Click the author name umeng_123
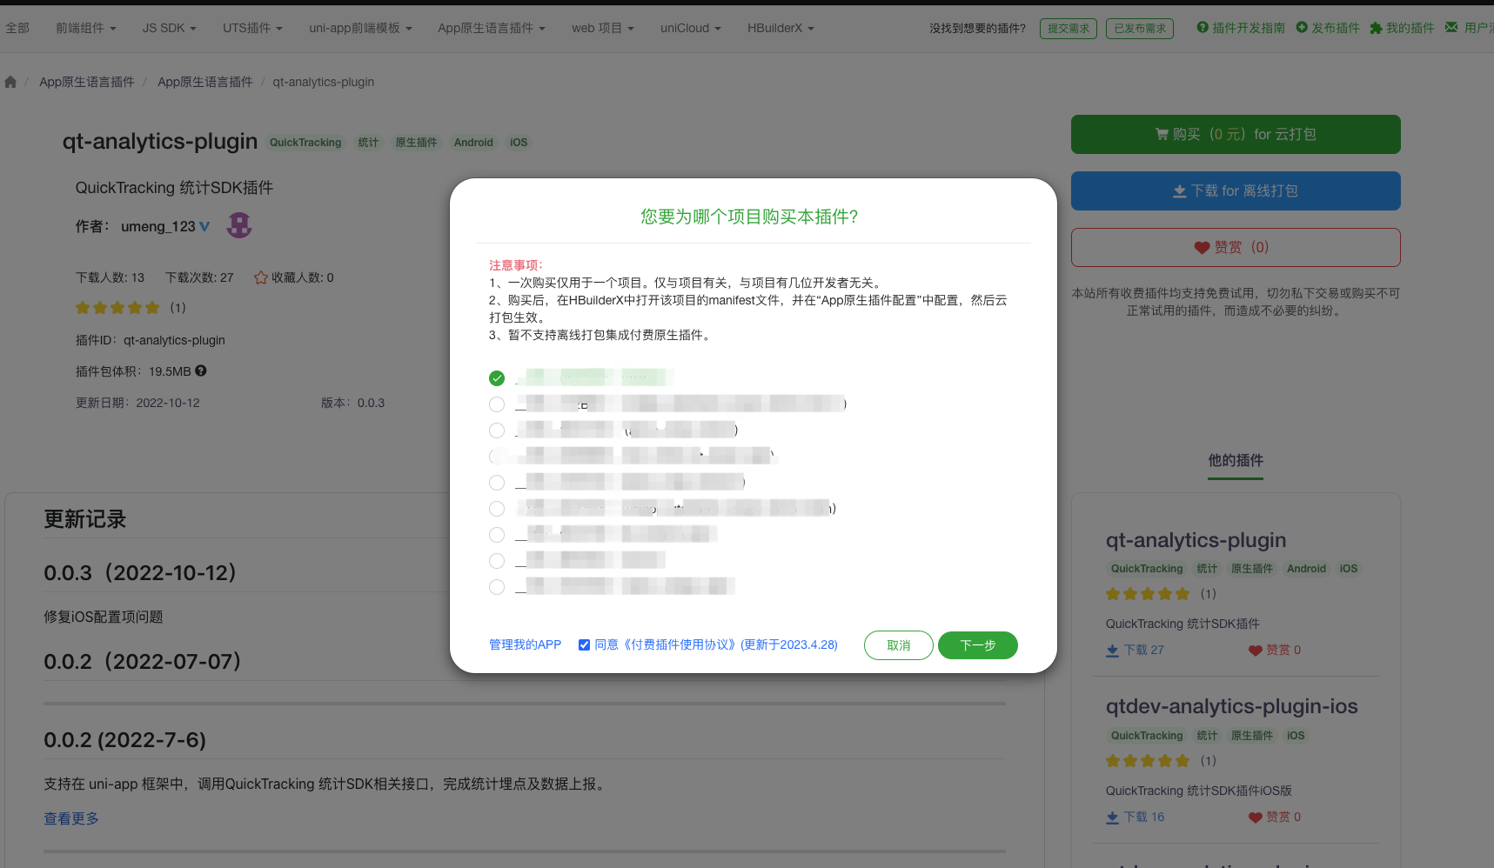This screenshot has height=868, width=1494. click(x=158, y=226)
